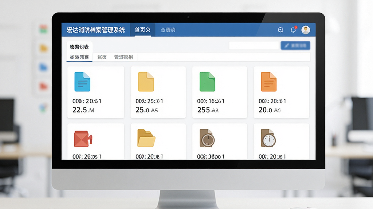
Task: Click the 20.0 value on orange document card
Action: [265, 110]
